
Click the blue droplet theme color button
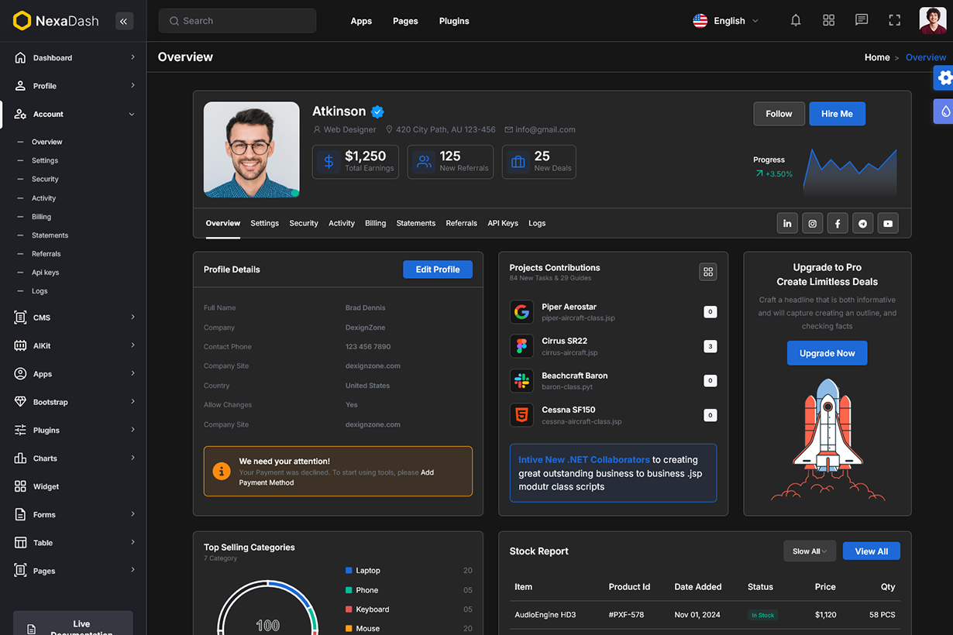[x=944, y=112]
